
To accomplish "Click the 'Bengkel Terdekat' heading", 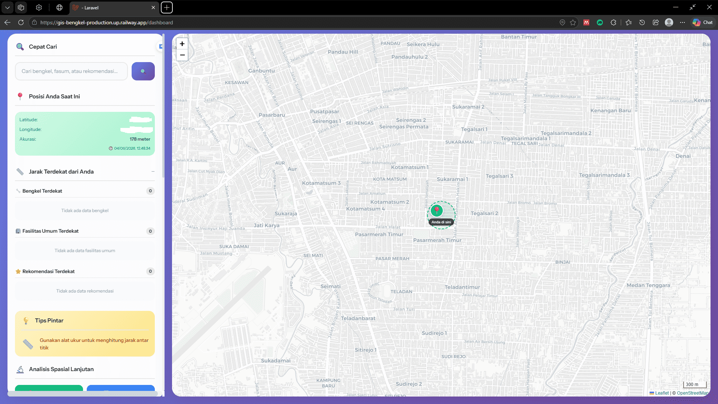I will point(42,191).
